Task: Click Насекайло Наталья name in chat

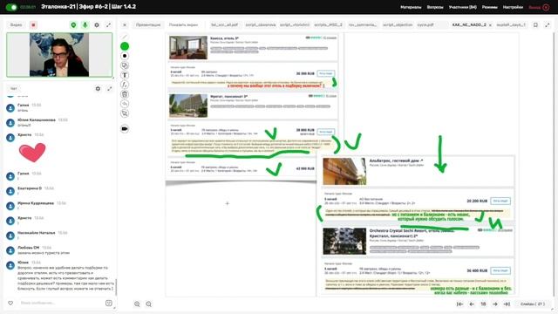Action: pos(37,233)
